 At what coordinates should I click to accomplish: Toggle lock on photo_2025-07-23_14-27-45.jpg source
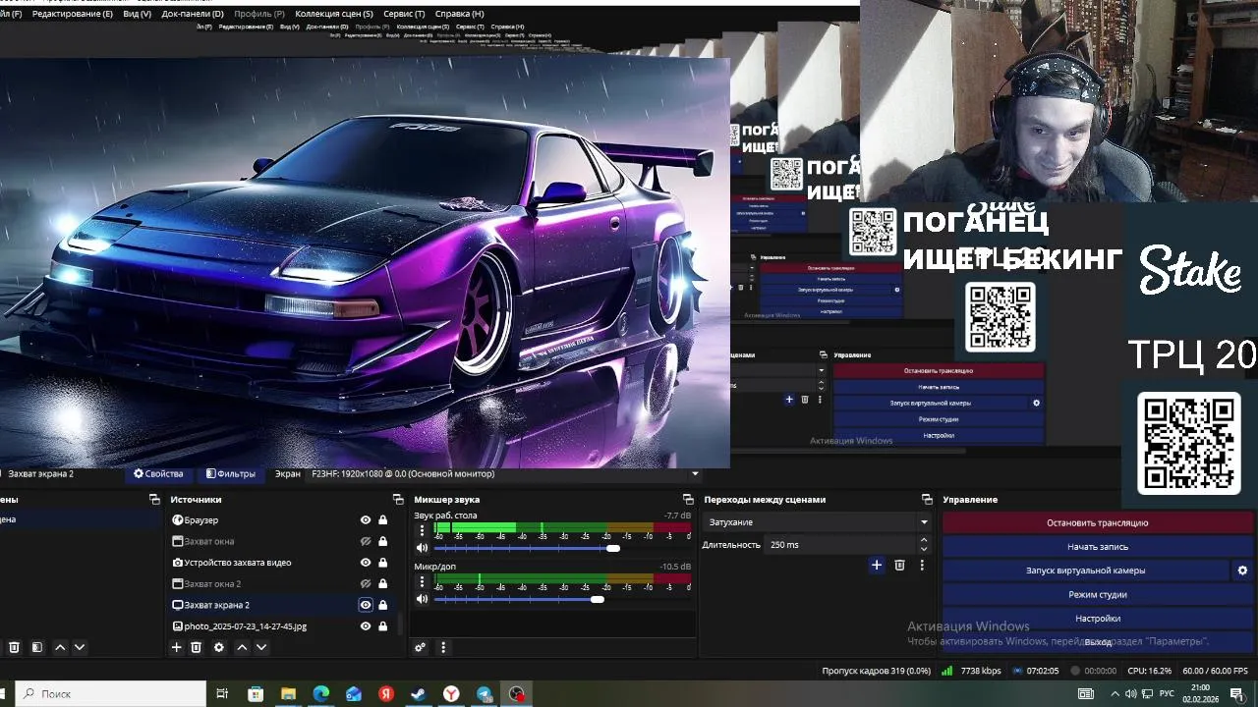pyautogui.click(x=382, y=626)
